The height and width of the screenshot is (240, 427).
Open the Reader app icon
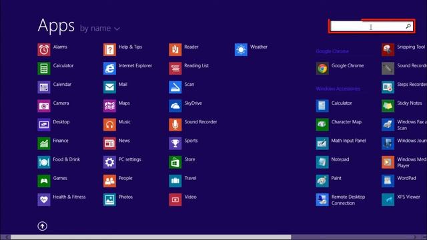175,50
